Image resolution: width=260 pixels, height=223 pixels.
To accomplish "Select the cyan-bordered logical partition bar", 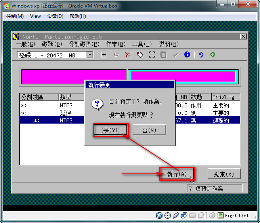I will coord(183,77).
